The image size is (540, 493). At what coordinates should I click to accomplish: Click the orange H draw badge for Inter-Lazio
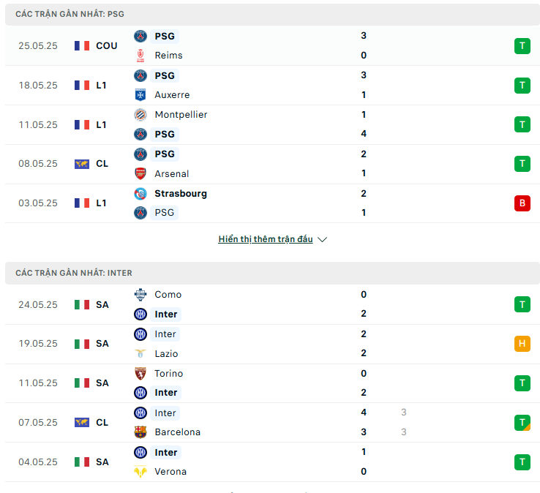click(x=522, y=344)
